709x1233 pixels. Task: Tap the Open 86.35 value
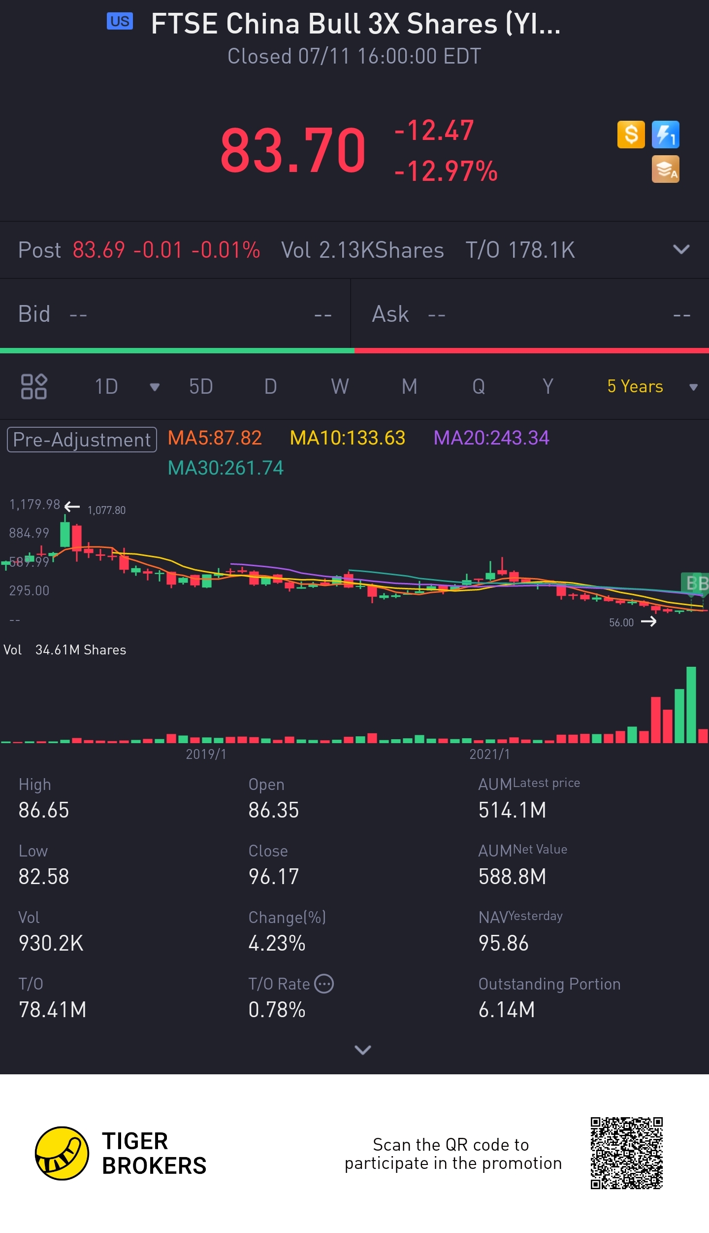click(x=274, y=810)
